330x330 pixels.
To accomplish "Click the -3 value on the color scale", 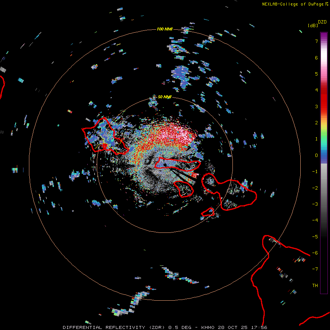I will pyautogui.click(x=315, y=204).
